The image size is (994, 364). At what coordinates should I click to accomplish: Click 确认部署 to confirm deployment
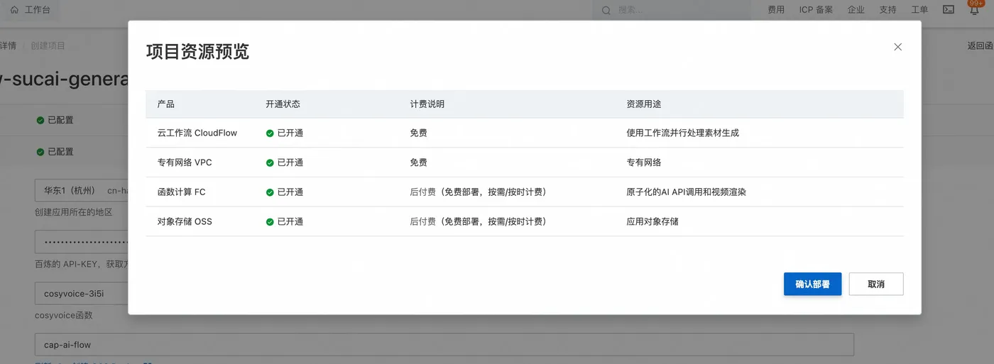812,284
